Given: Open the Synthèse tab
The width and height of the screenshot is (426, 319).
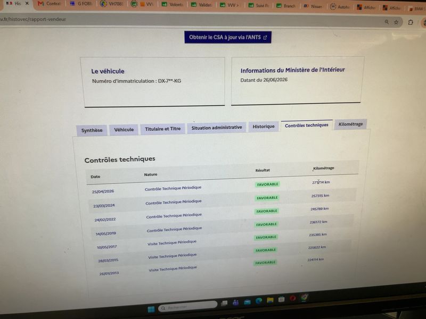Looking at the screenshot, I should pos(92,130).
